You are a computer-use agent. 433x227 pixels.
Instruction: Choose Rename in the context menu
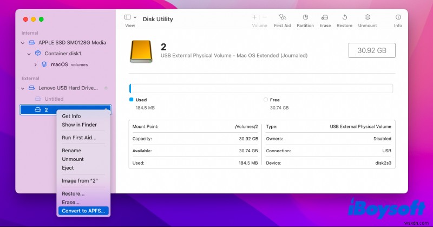point(71,151)
